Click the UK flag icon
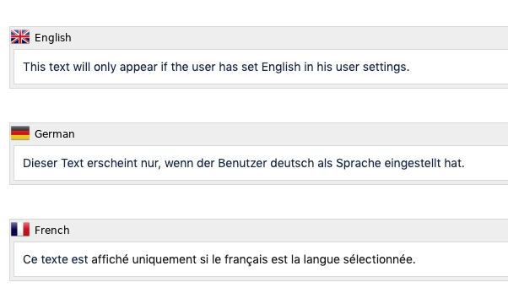This screenshot has height=304, width=508. [x=20, y=36]
